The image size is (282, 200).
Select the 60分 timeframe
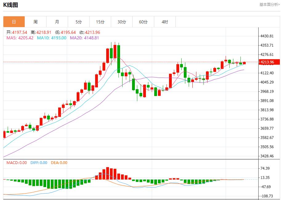143,22
